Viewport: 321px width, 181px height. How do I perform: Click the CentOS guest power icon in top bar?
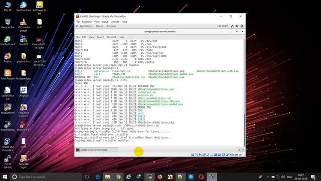(x=242, y=26)
